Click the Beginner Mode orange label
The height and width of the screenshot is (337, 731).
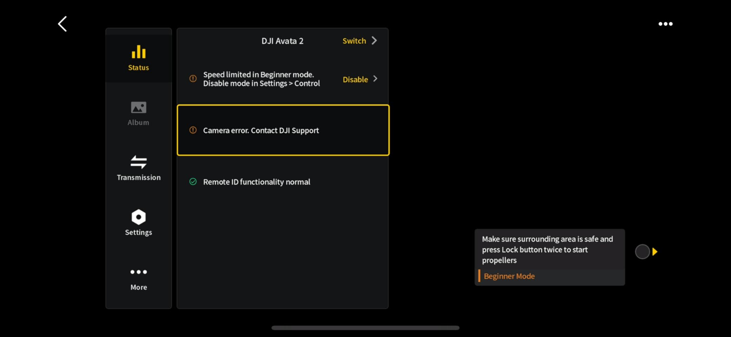click(509, 276)
